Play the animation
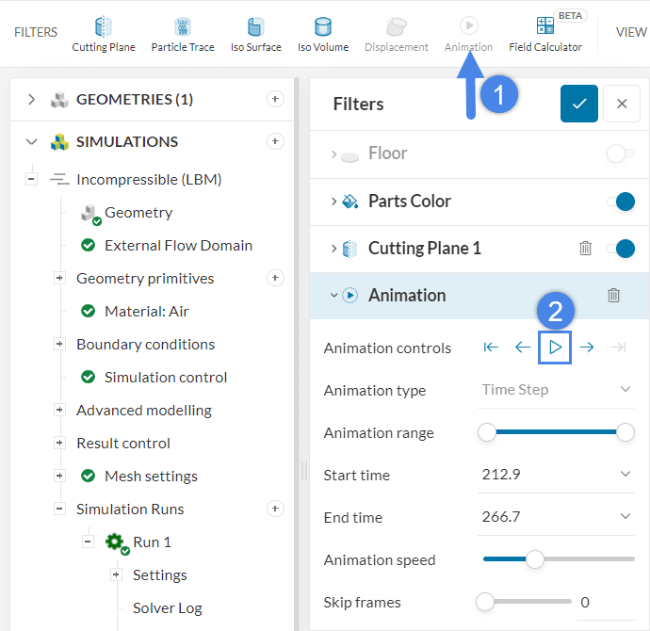The width and height of the screenshot is (650, 631). pyautogui.click(x=556, y=348)
